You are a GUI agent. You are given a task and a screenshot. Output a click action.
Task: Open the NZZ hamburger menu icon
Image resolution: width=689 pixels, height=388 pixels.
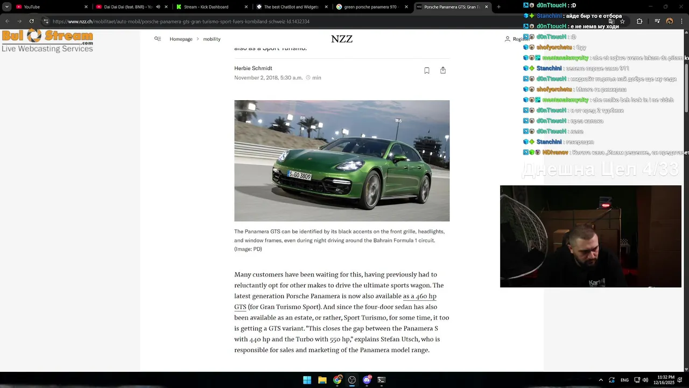158,39
